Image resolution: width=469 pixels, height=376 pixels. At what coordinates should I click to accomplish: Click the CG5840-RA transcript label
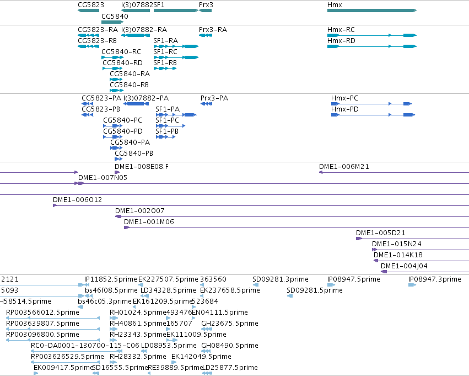[130, 74]
